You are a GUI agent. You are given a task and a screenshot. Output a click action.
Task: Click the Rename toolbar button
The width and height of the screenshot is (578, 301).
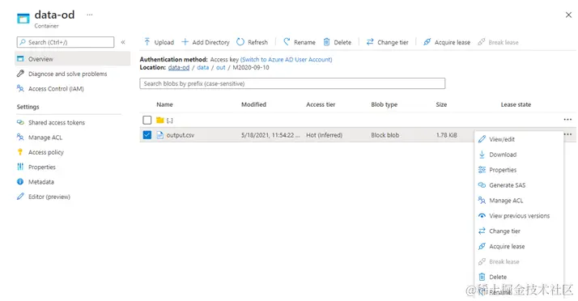[300, 42]
